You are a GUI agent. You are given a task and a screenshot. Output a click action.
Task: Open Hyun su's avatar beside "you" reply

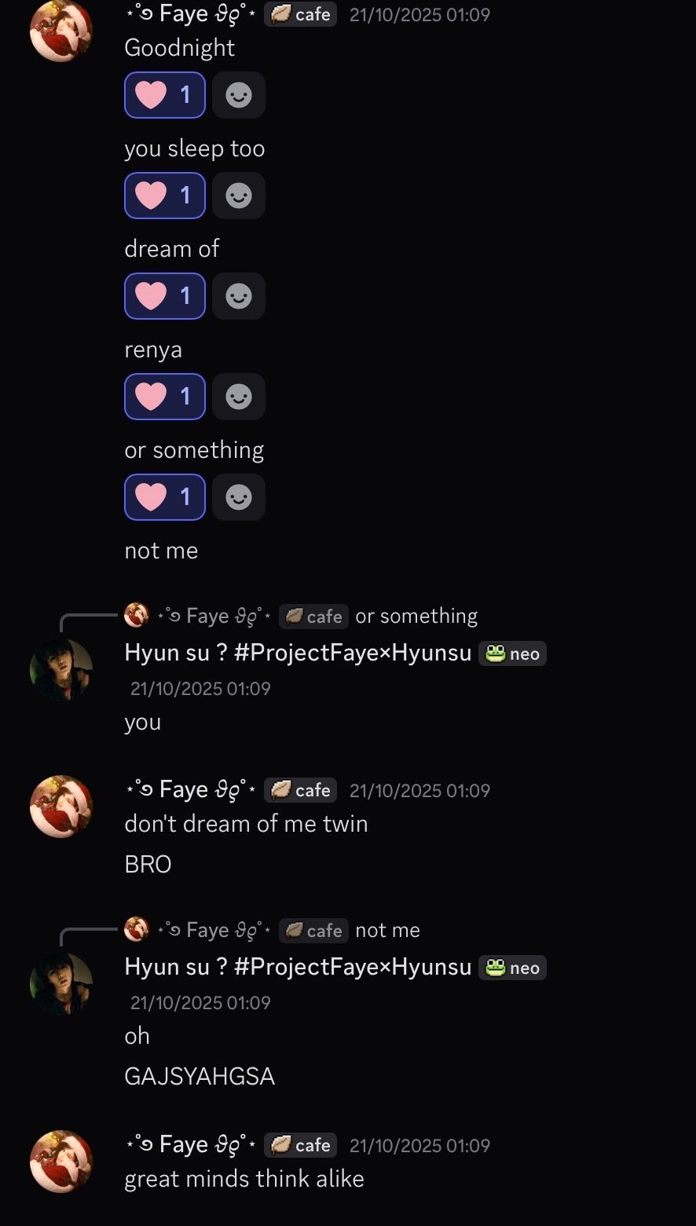[61, 669]
